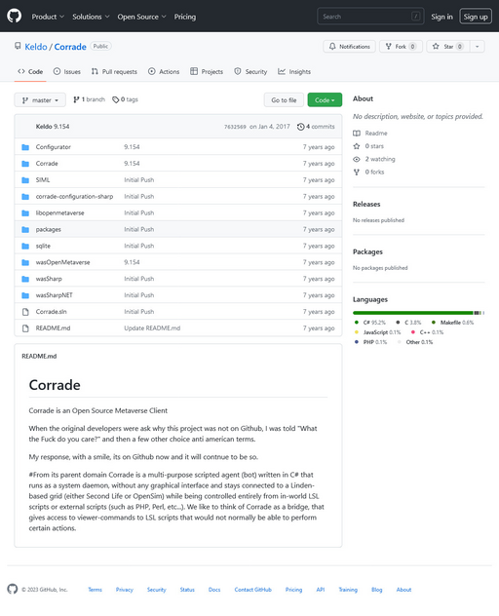Switch to the Pull requests tab
Screen dimensions: 499x616
click(x=114, y=71)
